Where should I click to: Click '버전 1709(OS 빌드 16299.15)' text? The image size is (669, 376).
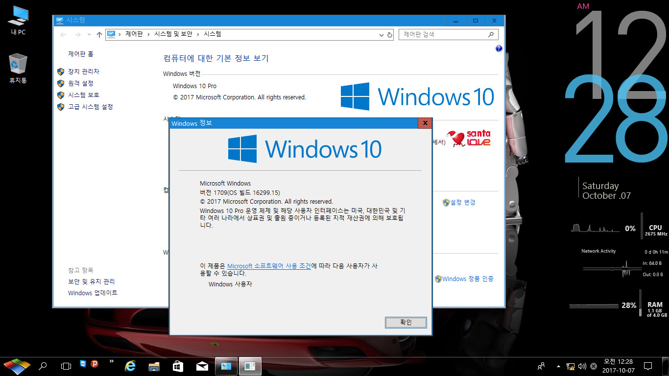point(239,192)
